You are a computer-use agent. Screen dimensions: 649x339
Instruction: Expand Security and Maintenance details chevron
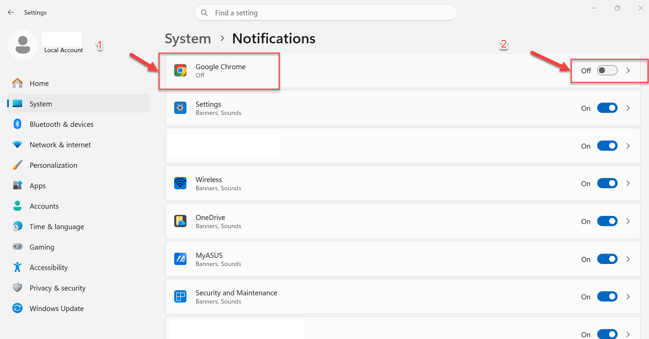pyautogui.click(x=628, y=296)
